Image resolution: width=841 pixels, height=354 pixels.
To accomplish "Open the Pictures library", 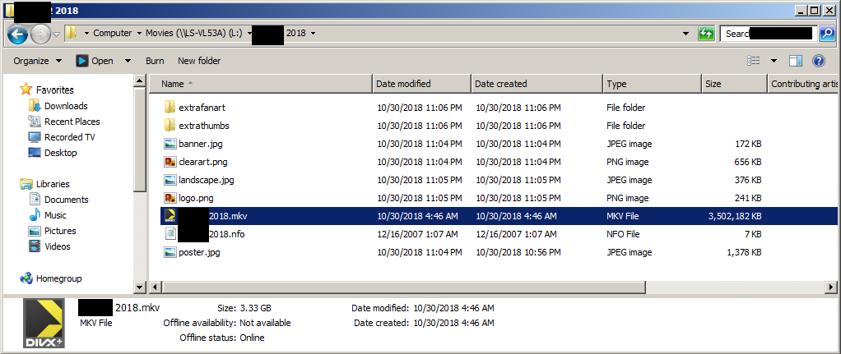I will click(x=60, y=231).
